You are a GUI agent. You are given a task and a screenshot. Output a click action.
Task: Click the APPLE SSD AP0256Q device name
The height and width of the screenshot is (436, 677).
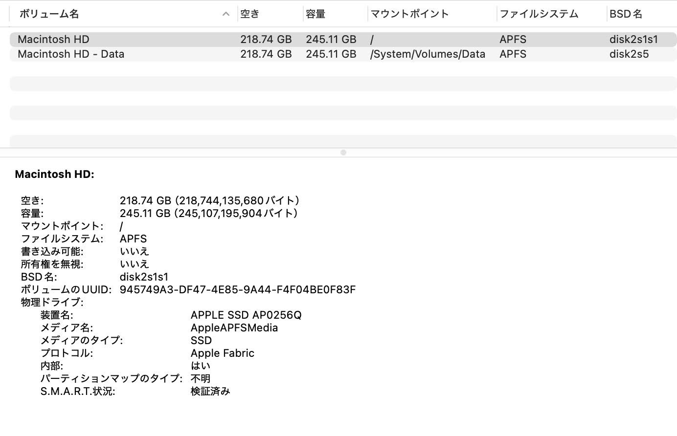click(x=245, y=315)
